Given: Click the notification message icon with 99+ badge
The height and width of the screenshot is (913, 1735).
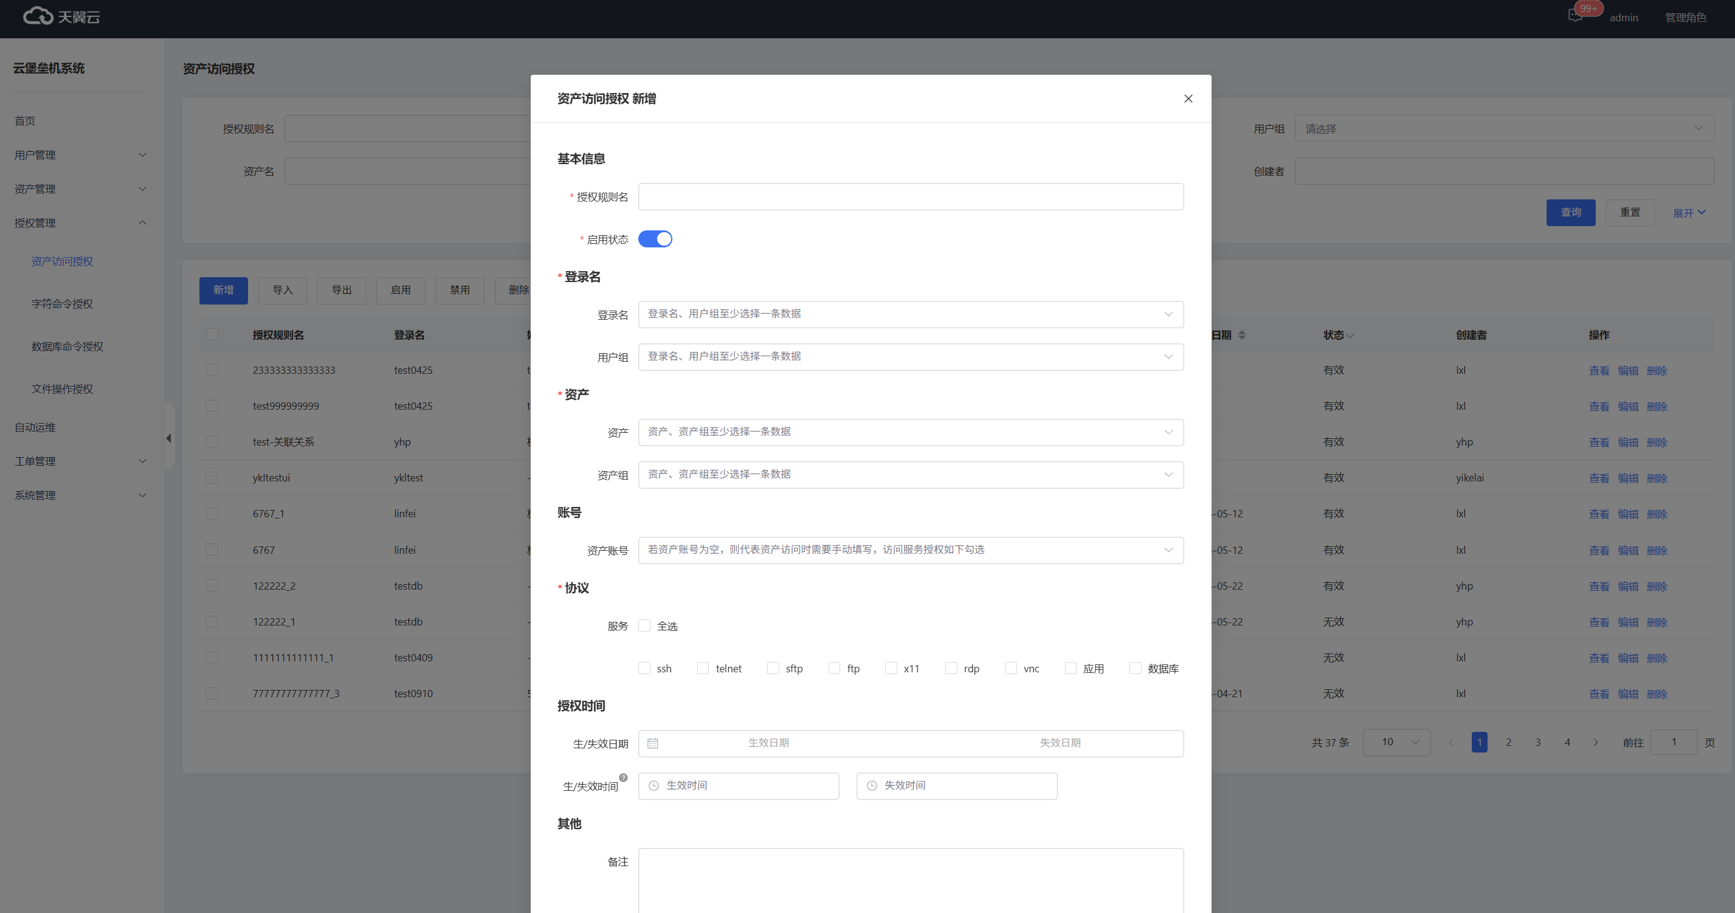Looking at the screenshot, I should click(1575, 16).
